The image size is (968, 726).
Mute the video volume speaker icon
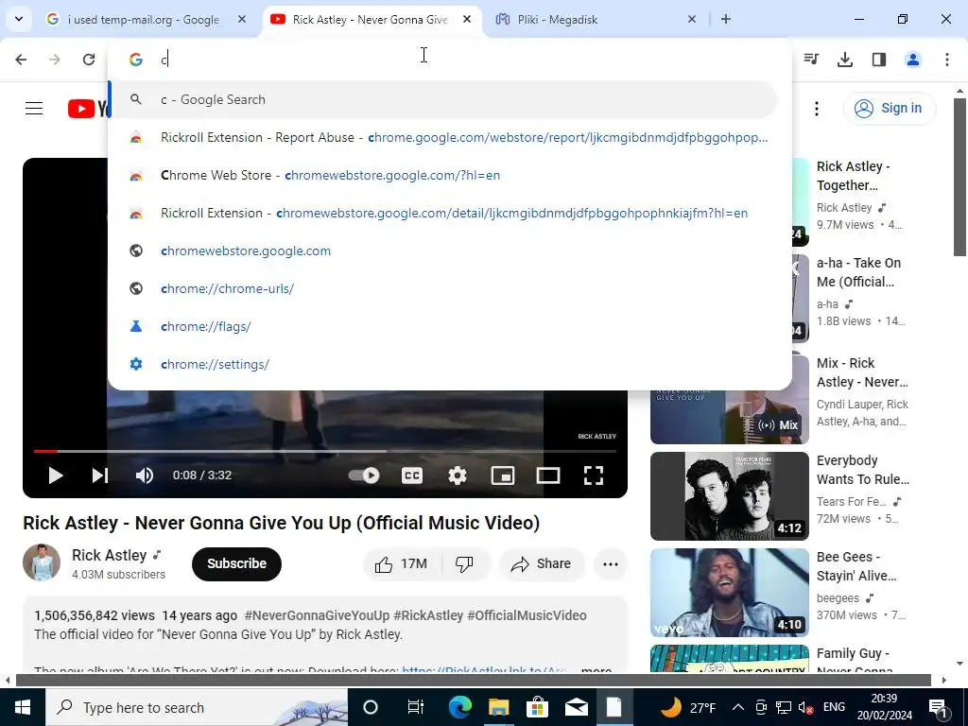click(x=145, y=475)
